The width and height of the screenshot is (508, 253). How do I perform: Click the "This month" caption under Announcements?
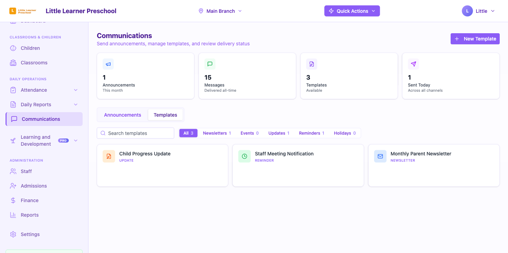[113, 90]
